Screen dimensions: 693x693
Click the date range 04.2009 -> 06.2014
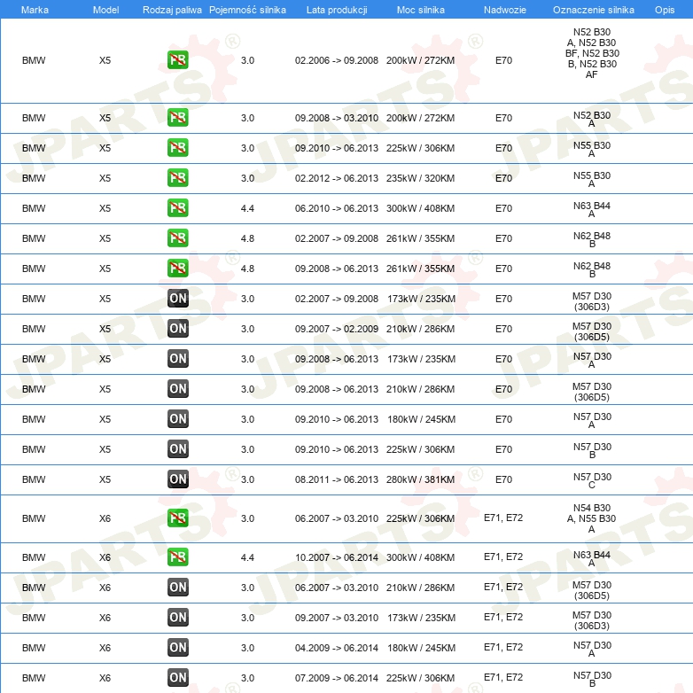click(x=337, y=648)
